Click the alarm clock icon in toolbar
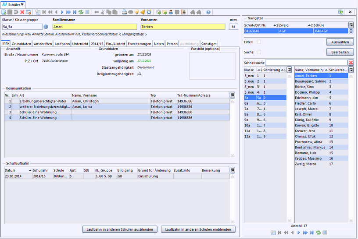Viewport: 358px width, 239px height. (x=149, y=12)
